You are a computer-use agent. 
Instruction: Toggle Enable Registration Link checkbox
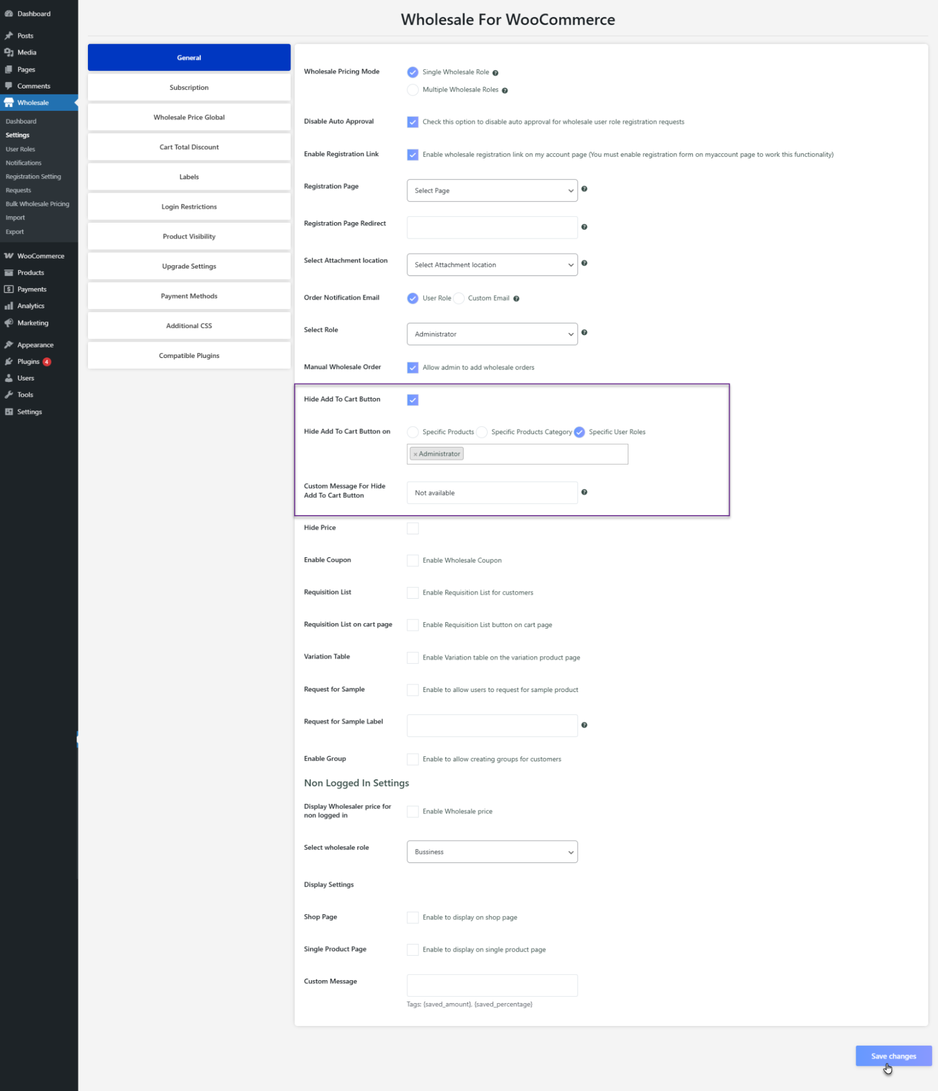coord(413,154)
